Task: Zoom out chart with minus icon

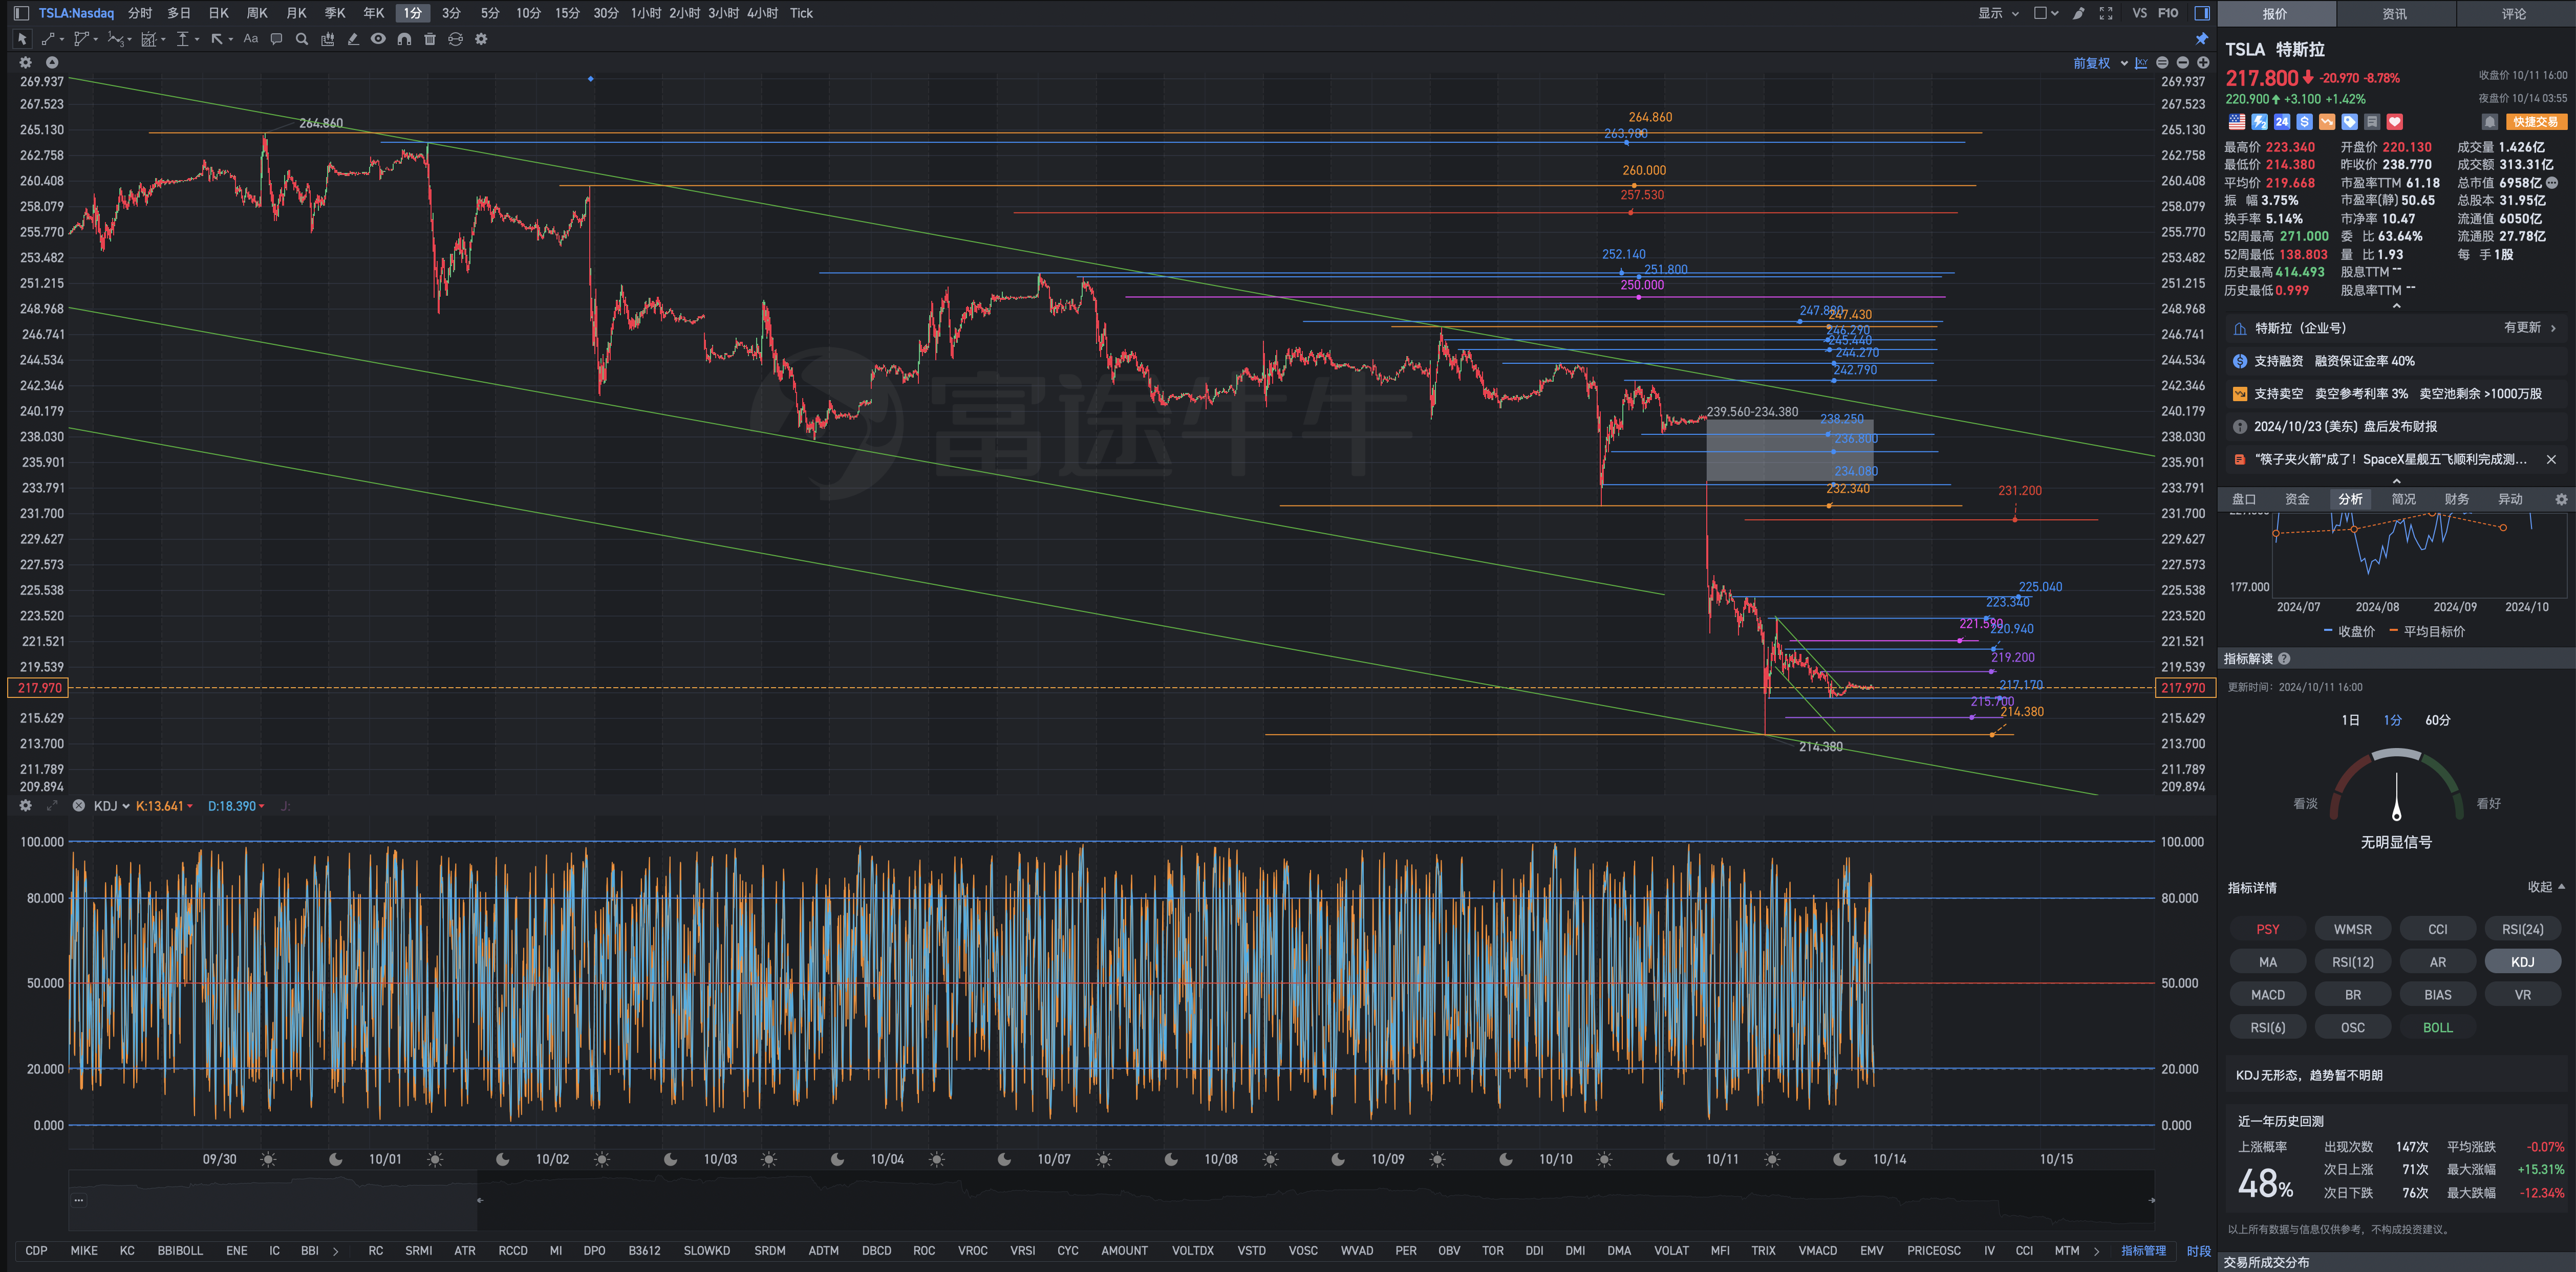Action: point(2183,63)
